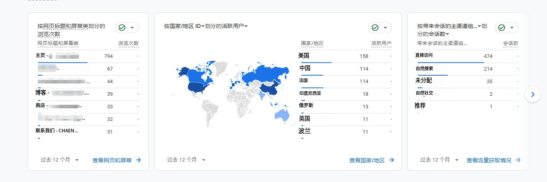
Task: Click the next-card right chevron arrow
Action: [x=532, y=95]
